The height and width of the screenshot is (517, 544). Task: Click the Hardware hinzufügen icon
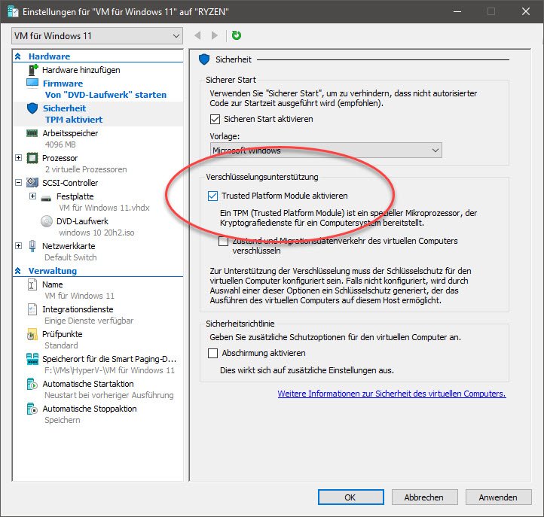click(x=32, y=70)
